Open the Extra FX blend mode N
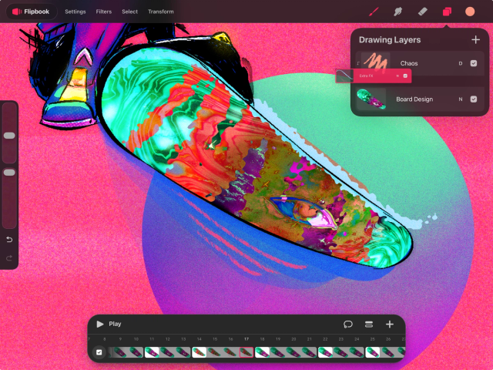 pyautogui.click(x=397, y=76)
